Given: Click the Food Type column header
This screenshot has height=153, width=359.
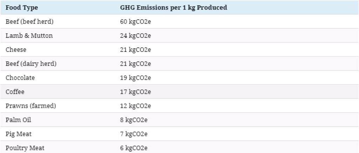Looking at the screenshot, I should click(x=22, y=8).
